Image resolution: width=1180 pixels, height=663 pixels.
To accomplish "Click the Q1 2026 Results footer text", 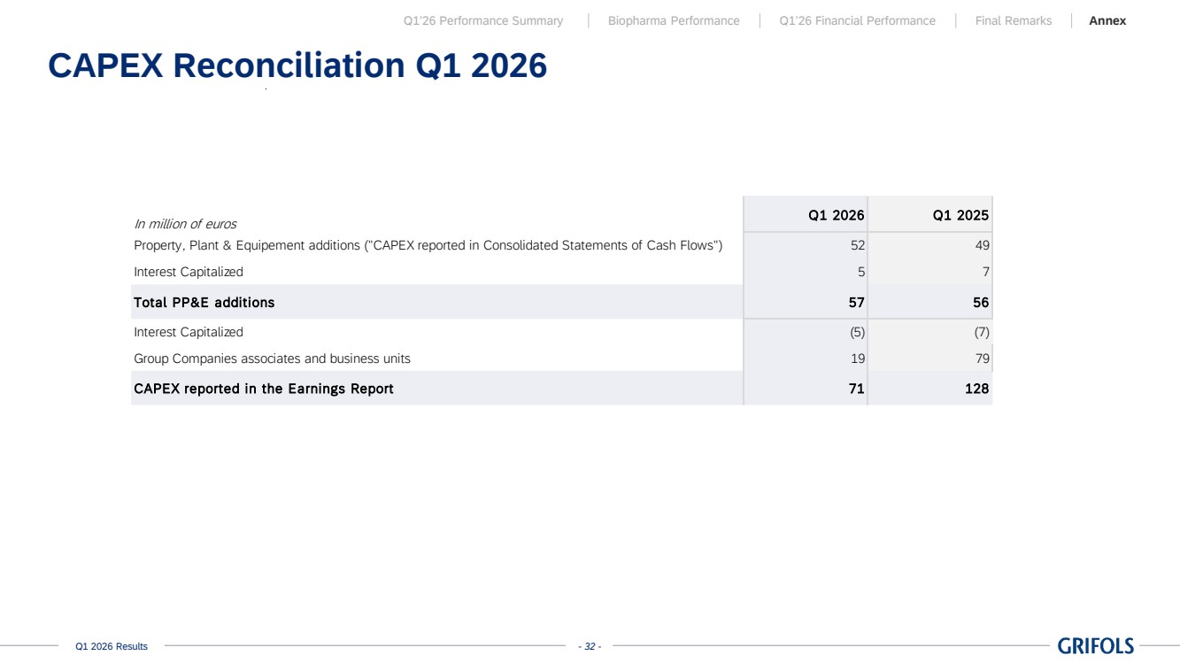I will [112, 647].
